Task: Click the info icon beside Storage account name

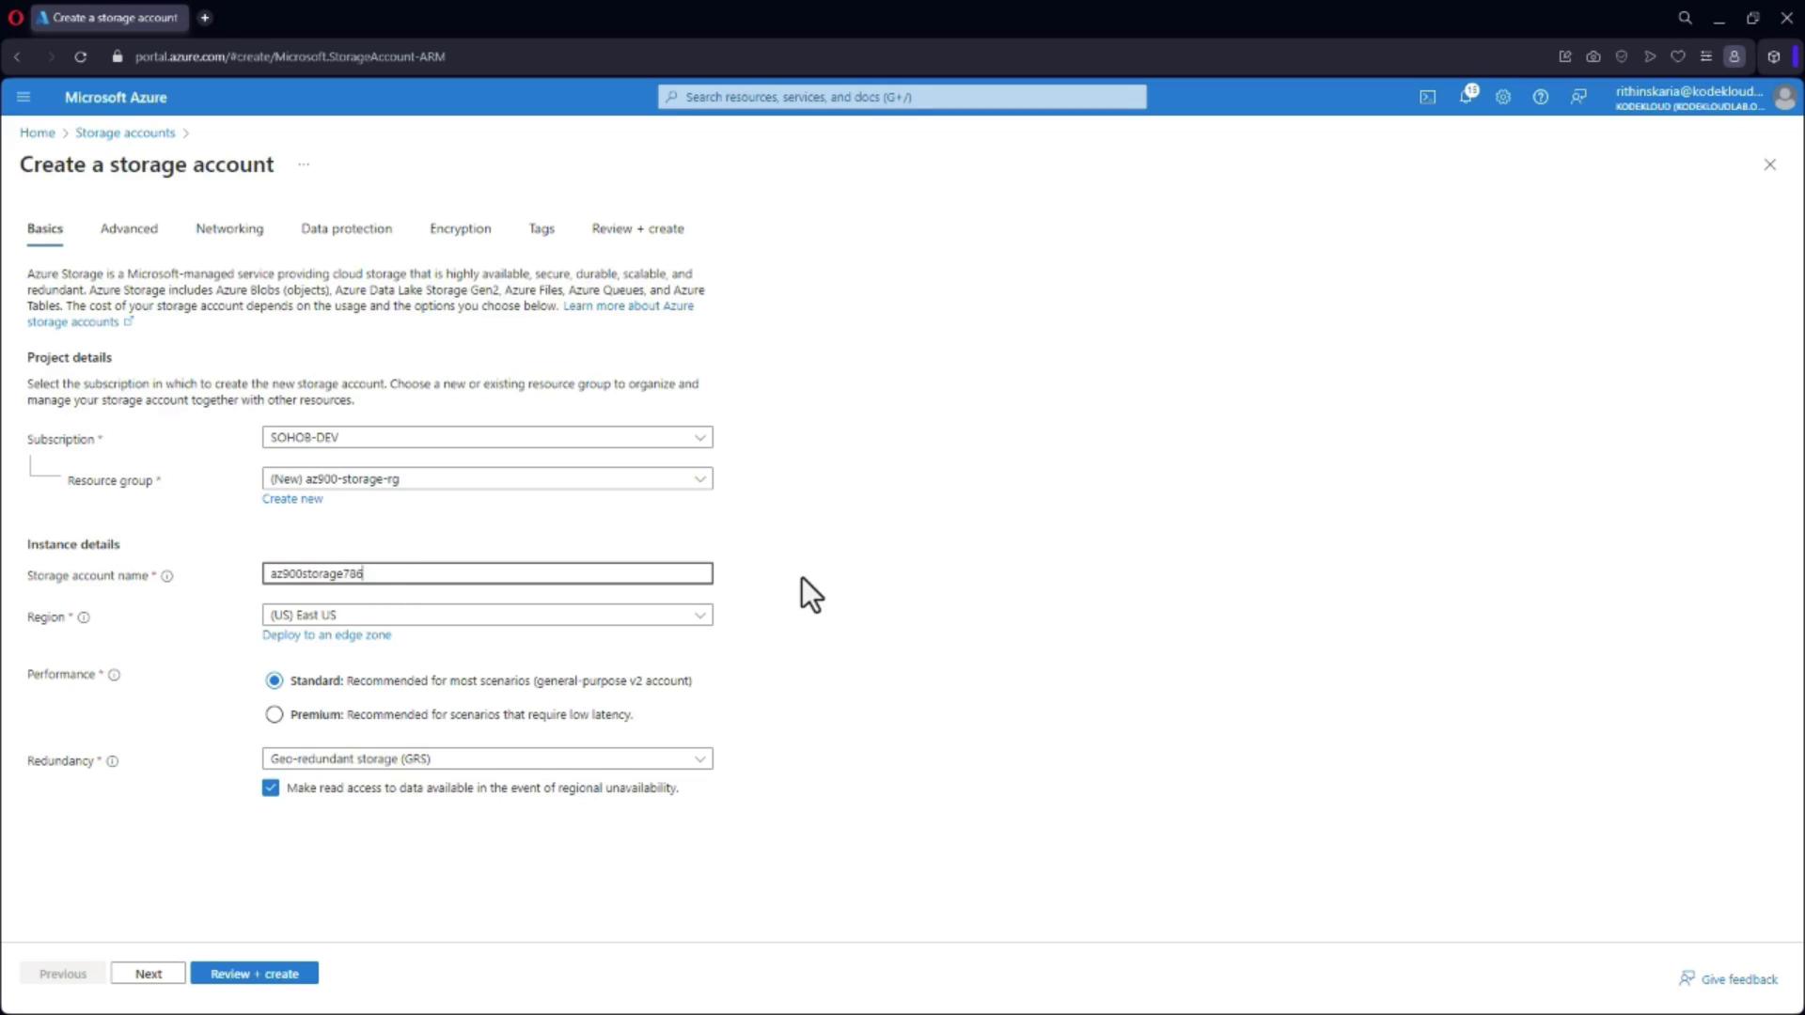Action: coord(167,576)
